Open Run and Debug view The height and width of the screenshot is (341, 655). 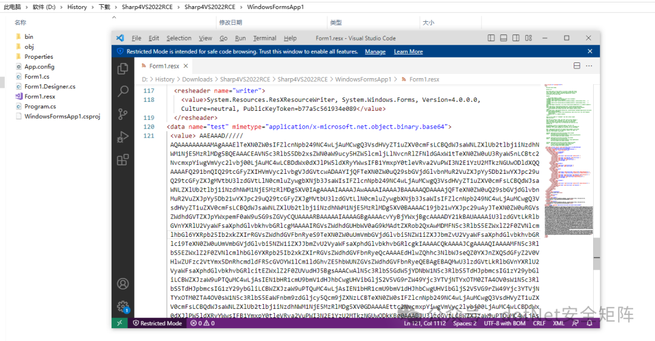click(x=123, y=136)
